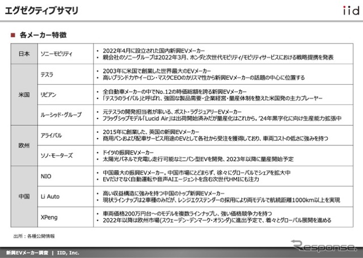This screenshot has width=363, height=258.
Task: Click the line starting 「テスラのライバル」
Action: click(x=213, y=98)
